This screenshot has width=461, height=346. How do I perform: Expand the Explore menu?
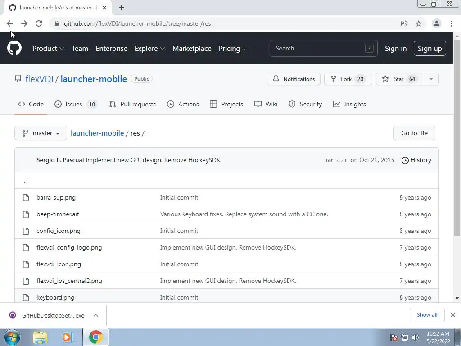tap(149, 49)
